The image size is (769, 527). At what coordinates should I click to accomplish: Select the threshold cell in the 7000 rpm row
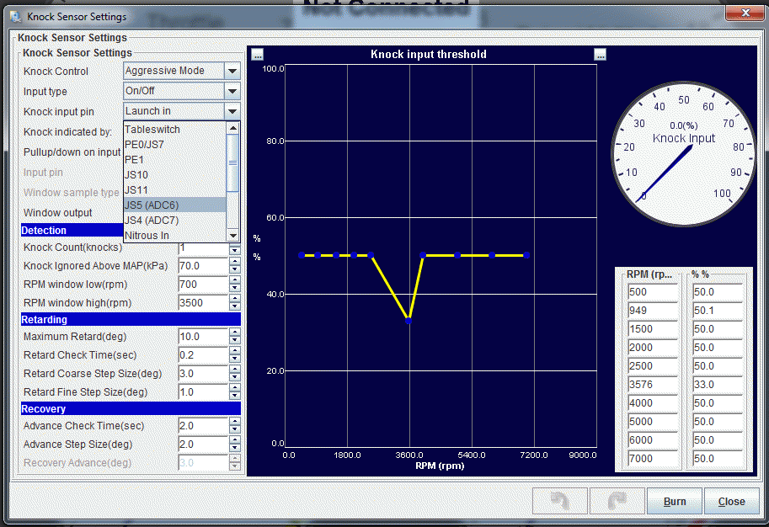tap(718, 459)
